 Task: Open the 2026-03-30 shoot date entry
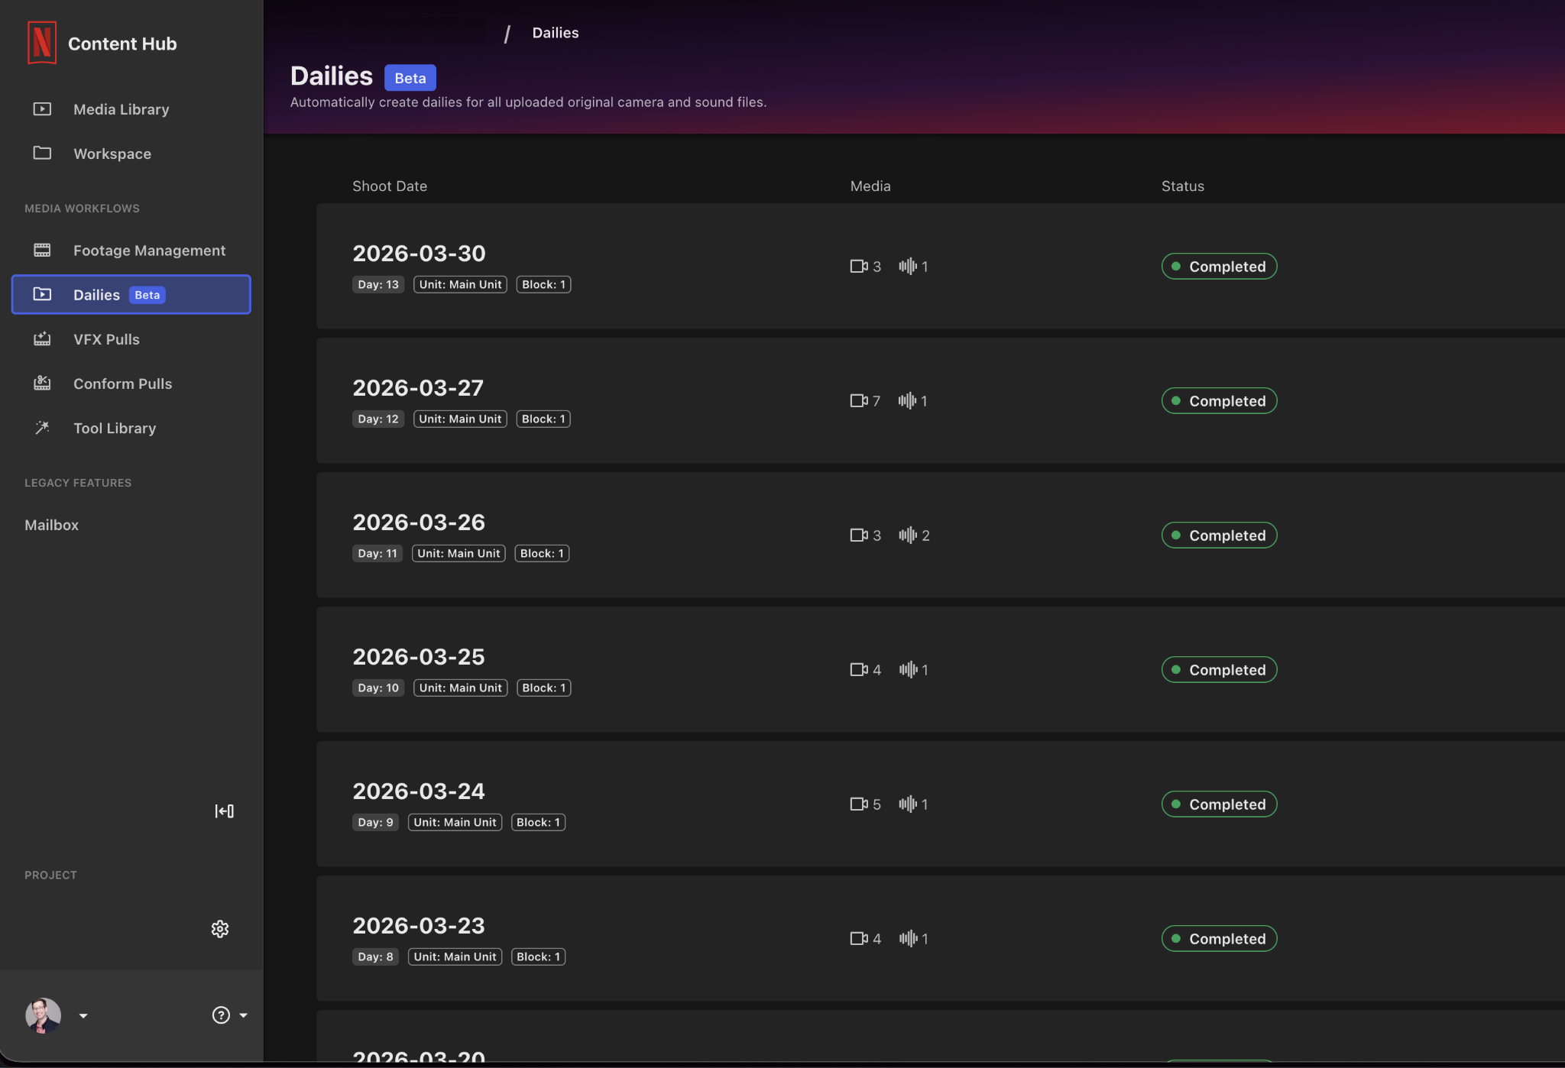coord(941,266)
